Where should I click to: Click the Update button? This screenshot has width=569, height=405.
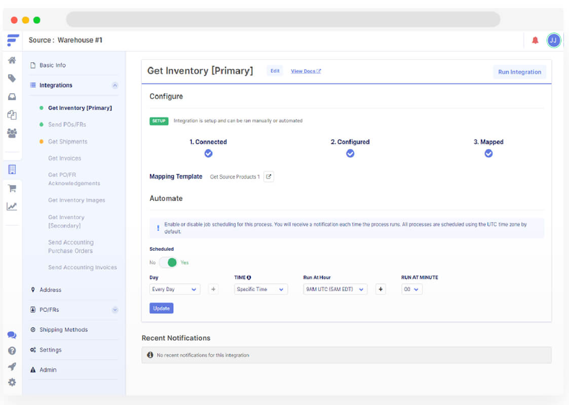pyautogui.click(x=161, y=308)
